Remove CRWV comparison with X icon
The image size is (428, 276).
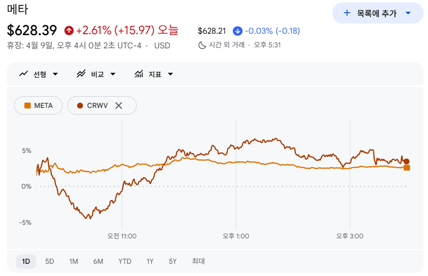(118, 106)
